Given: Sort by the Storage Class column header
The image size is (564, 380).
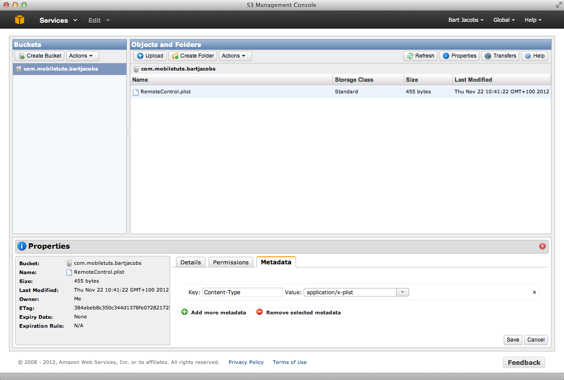Looking at the screenshot, I should click(368, 79).
